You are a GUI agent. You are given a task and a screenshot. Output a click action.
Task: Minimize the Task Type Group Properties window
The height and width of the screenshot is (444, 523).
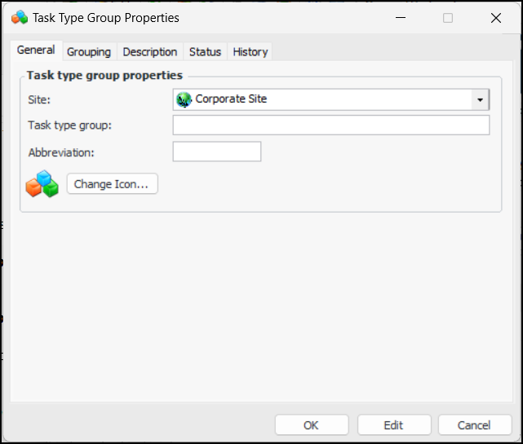(401, 18)
